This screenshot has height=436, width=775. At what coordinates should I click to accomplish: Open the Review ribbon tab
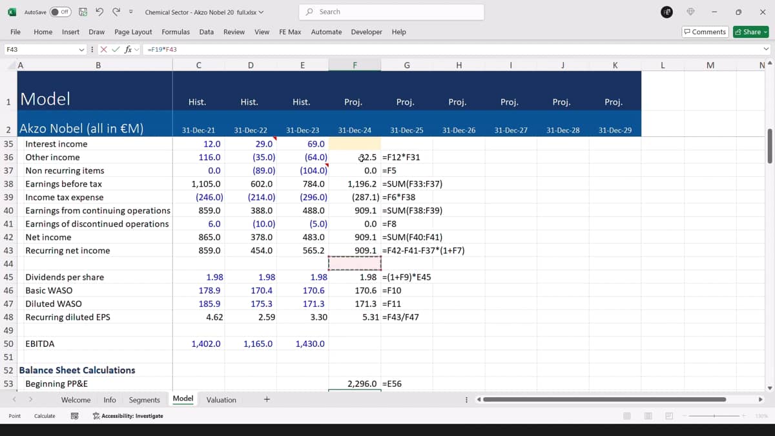234,32
